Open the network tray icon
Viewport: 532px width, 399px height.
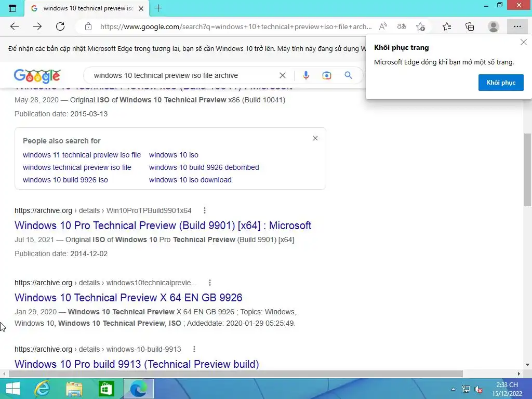[466, 389]
